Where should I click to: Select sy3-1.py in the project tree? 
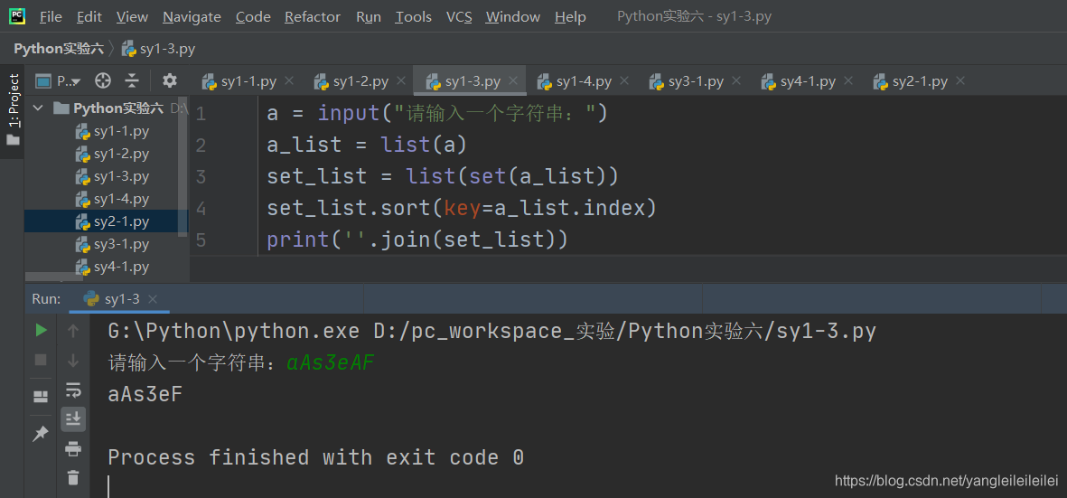(112, 243)
